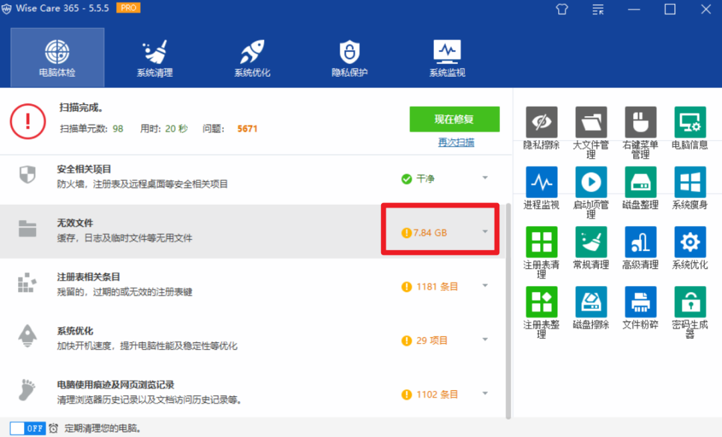
Task: Click the 无效文件 row title
Action: [x=75, y=224]
